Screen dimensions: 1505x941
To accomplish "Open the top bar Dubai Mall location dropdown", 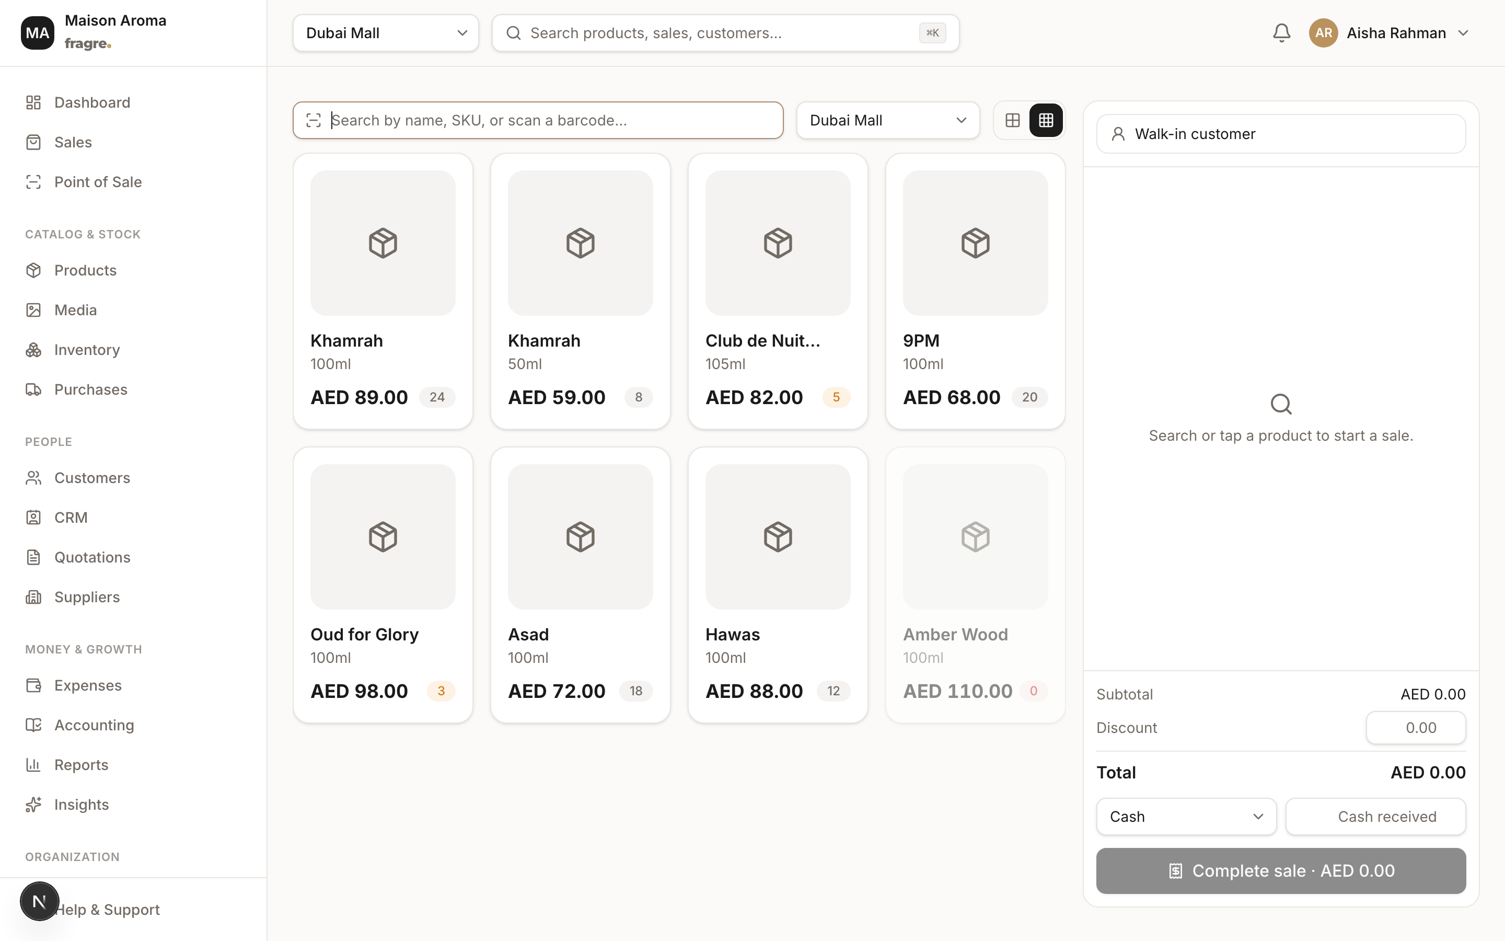I will pyautogui.click(x=386, y=33).
